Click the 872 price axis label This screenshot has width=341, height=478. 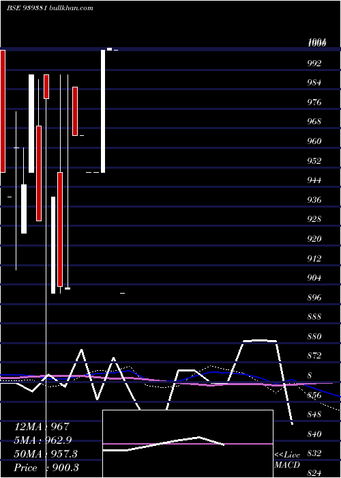click(x=314, y=356)
